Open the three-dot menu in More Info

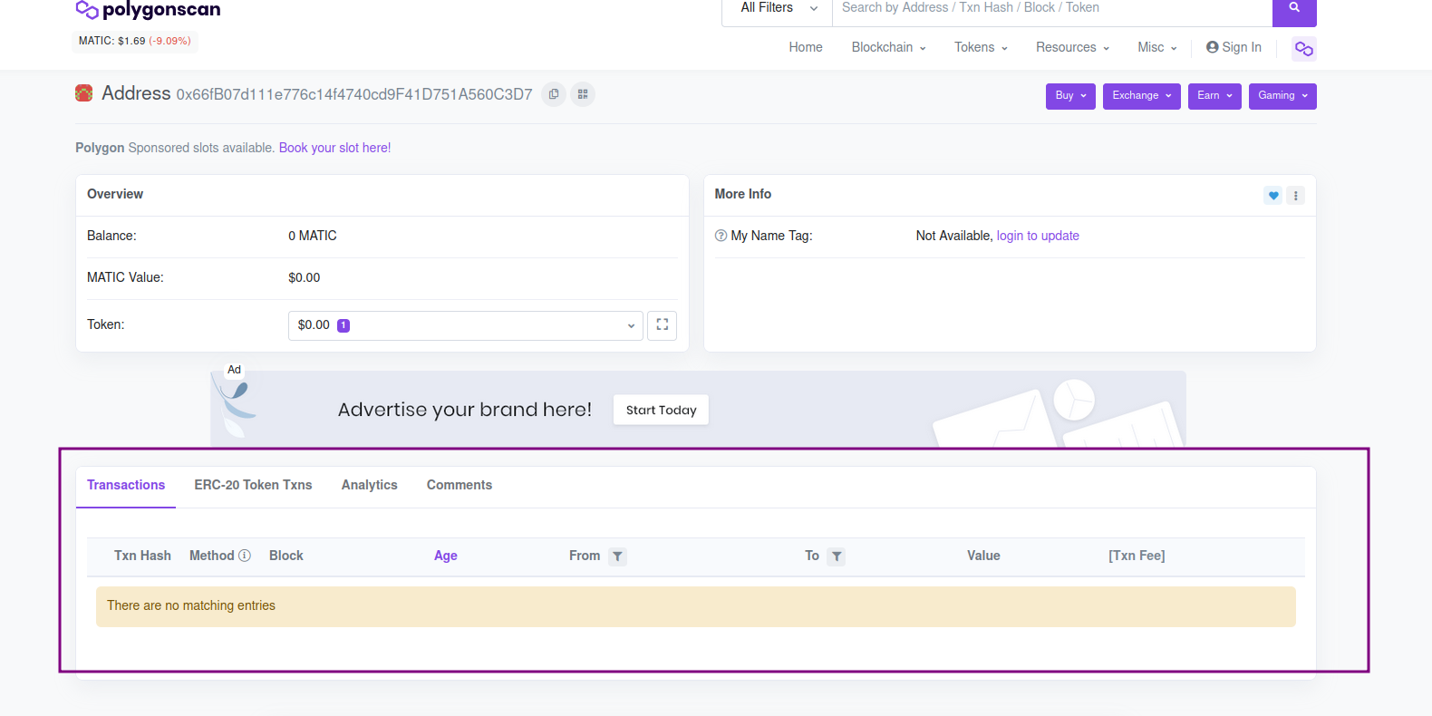[x=1295, y=196]
